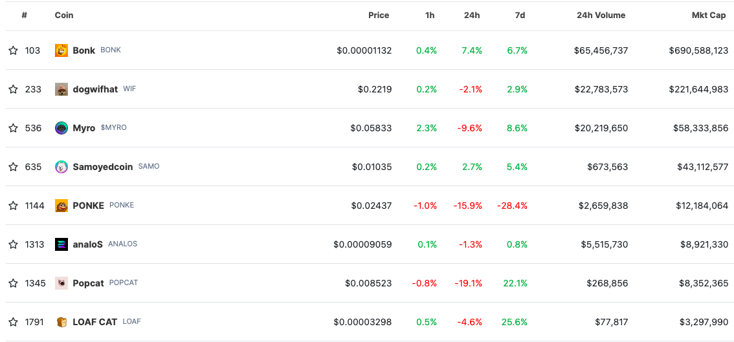Open the Samoyedcoin coin page link
Screen dimensions: 734x342
102,167
